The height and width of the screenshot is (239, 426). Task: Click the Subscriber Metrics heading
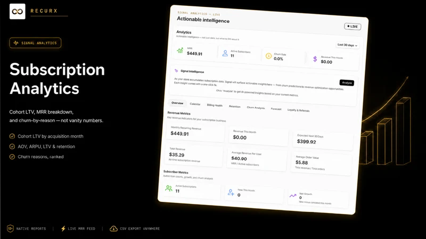point(176,172)
